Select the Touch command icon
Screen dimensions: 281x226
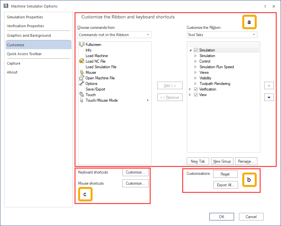point(82,95)
